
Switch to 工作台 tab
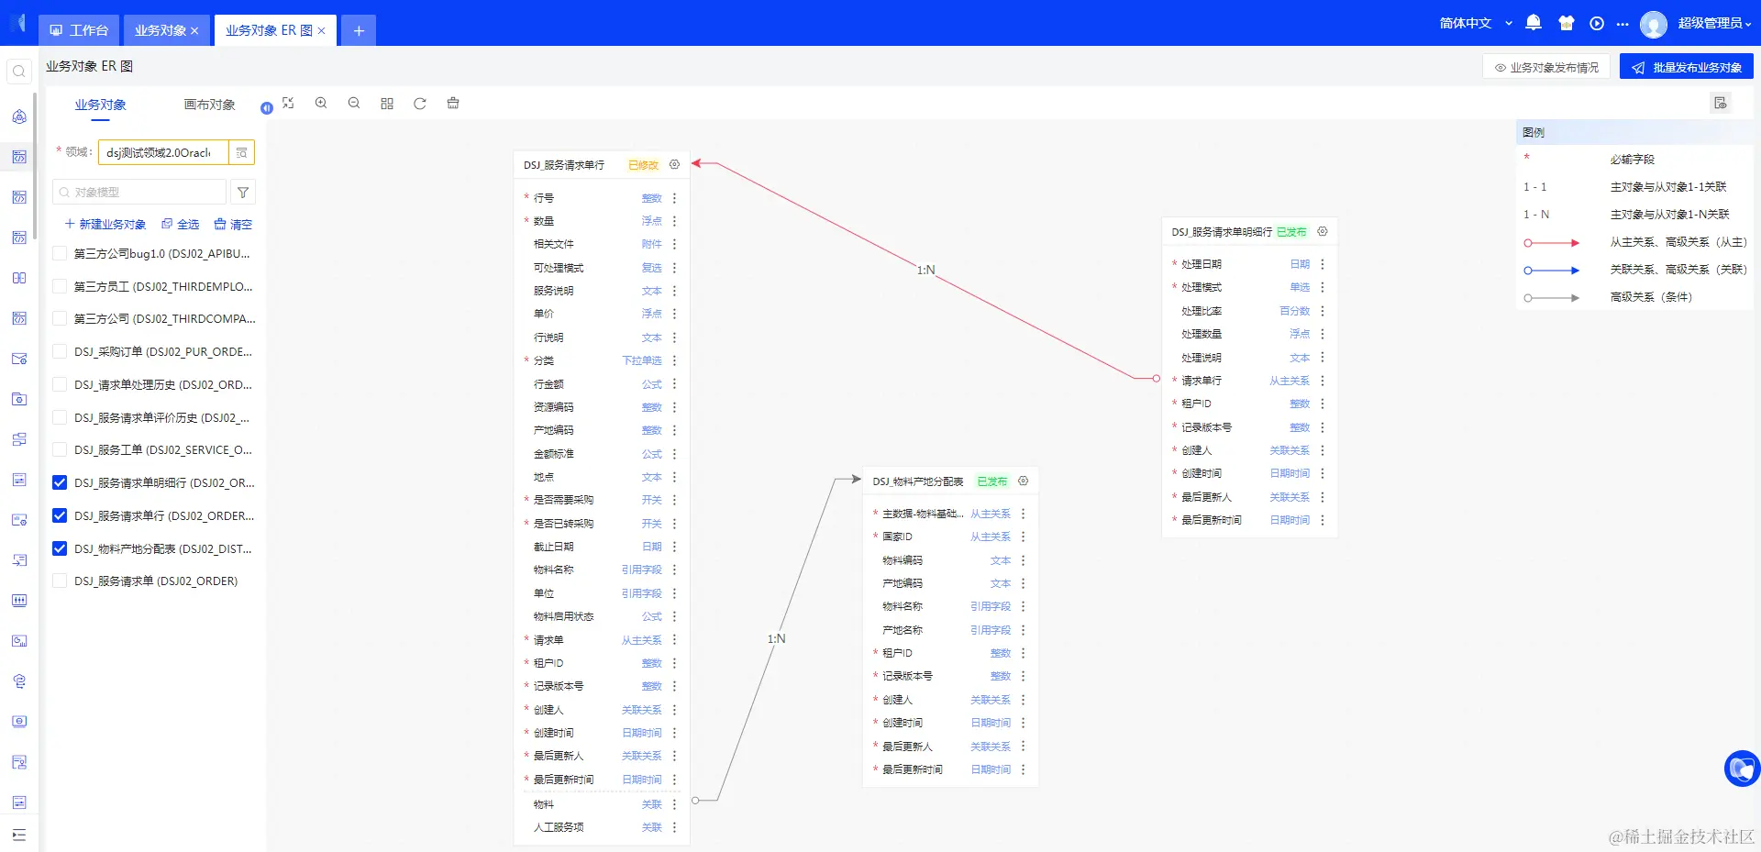click(x=79, y=30)
